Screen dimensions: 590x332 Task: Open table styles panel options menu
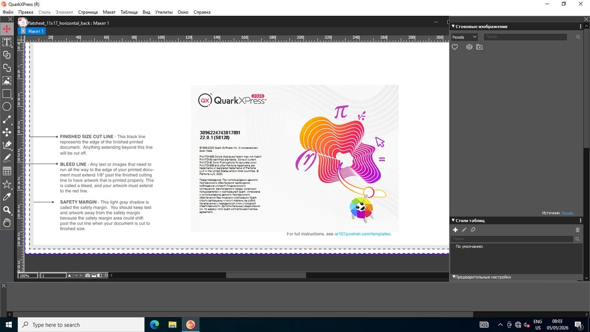(581, 221)
